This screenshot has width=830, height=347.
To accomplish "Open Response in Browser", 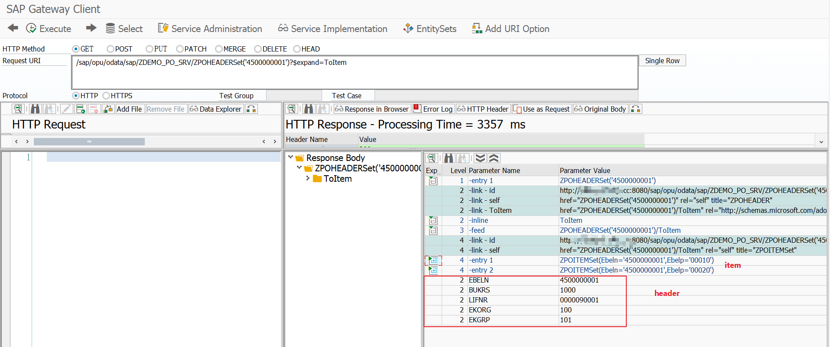I will tap(372, 109).
